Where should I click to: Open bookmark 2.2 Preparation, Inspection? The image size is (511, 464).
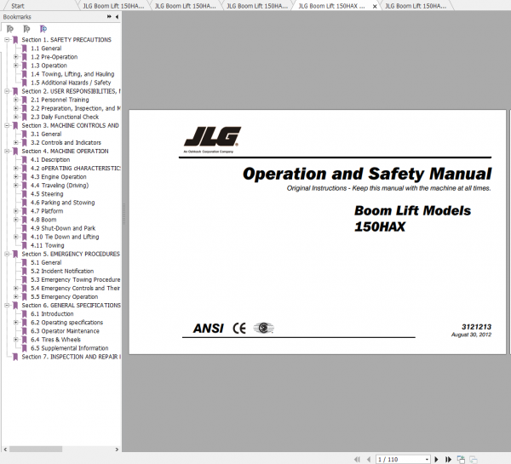[76, 108]
